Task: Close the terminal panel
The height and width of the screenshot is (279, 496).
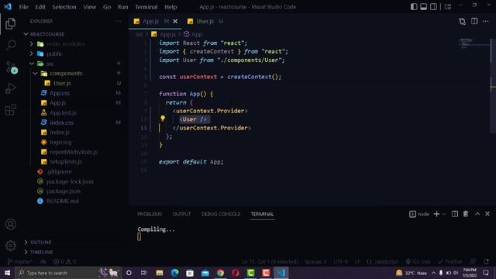Action: (x=487, y=214)
